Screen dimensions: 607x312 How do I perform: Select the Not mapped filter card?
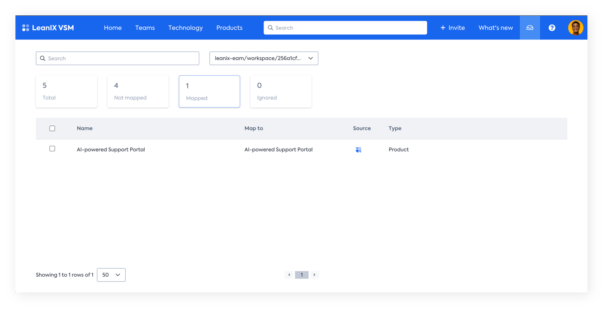click(138, 91)
